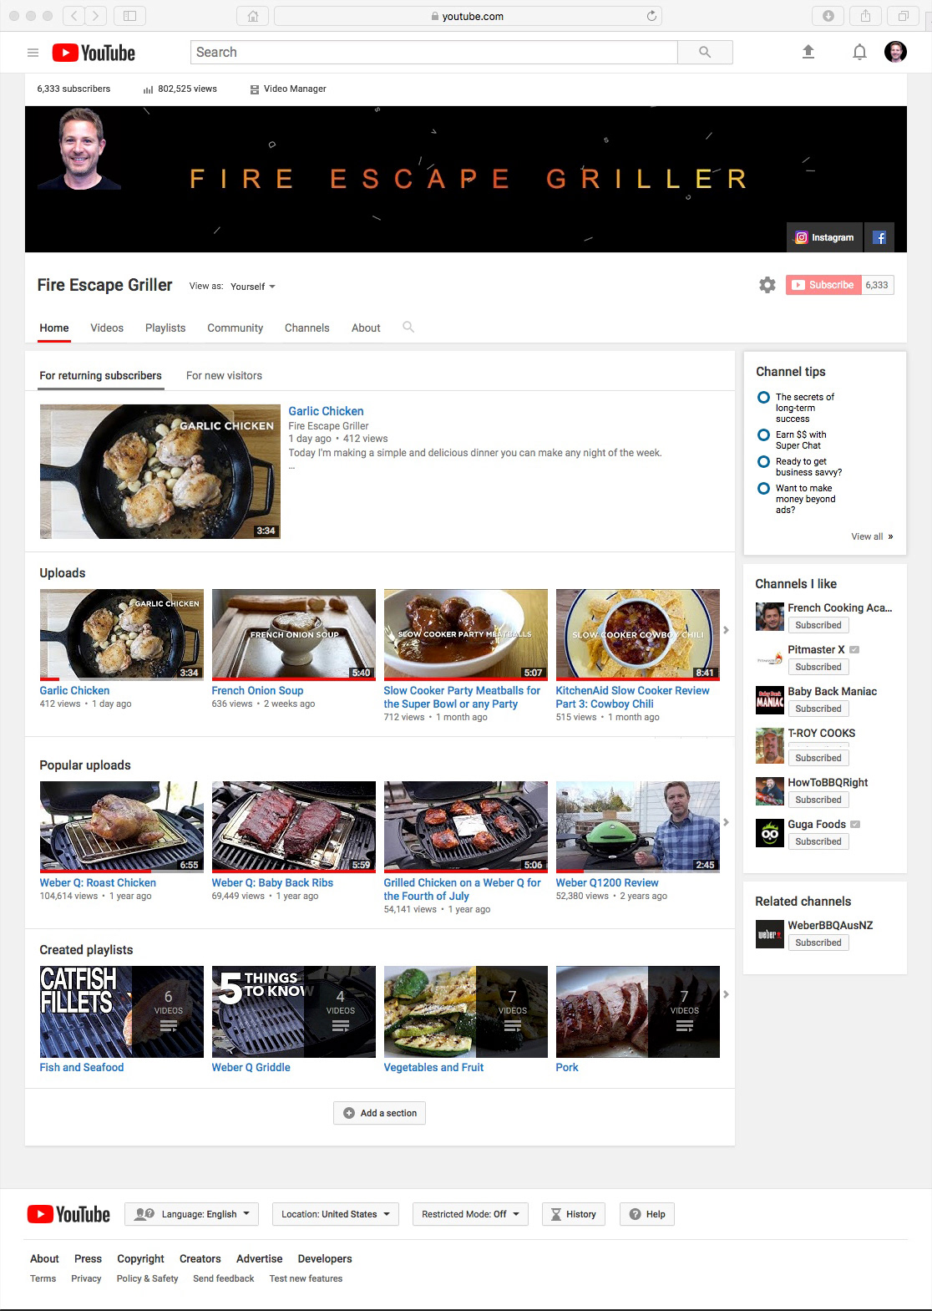Image resolution: width=932 pixels, height=1311 pixels.
Task: Open the Weber Q1200 Review video thumbnail
Action: 638,827
